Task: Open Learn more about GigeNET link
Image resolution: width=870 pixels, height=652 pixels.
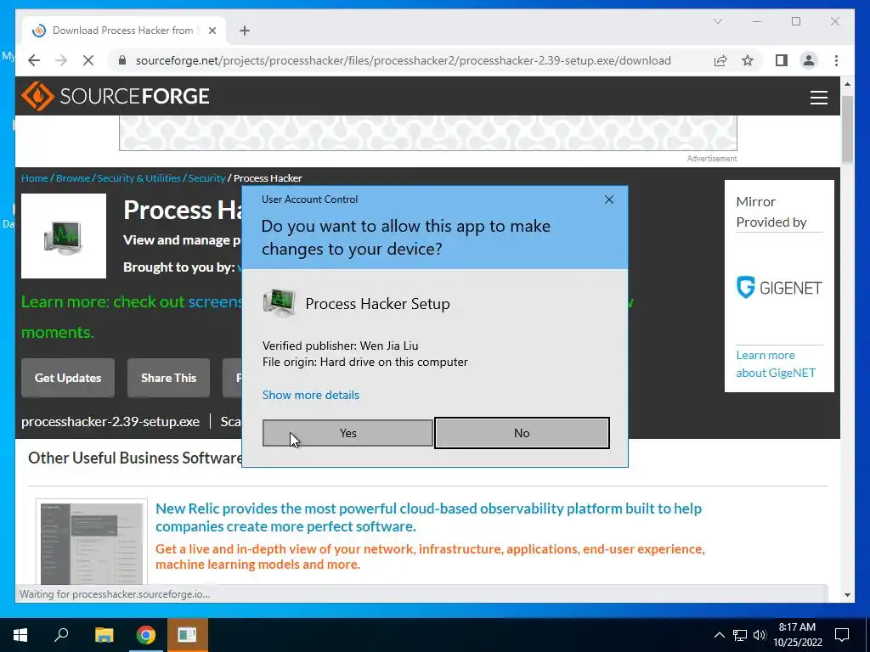Action: (x=776, y=363)
